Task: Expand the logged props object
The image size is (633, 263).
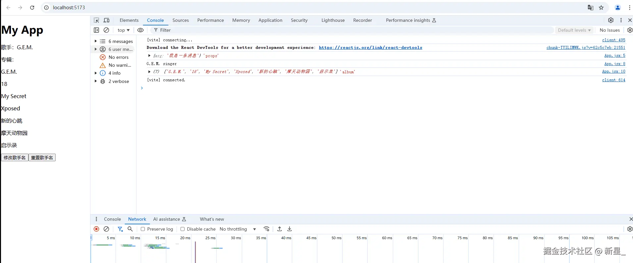Action: [x=149, y=56]
